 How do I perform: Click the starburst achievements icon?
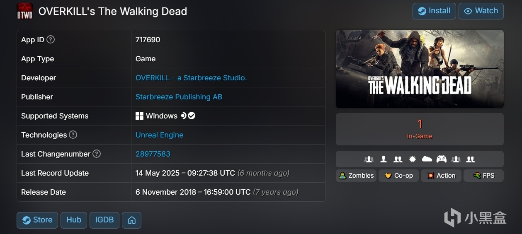tap(412, 159)
